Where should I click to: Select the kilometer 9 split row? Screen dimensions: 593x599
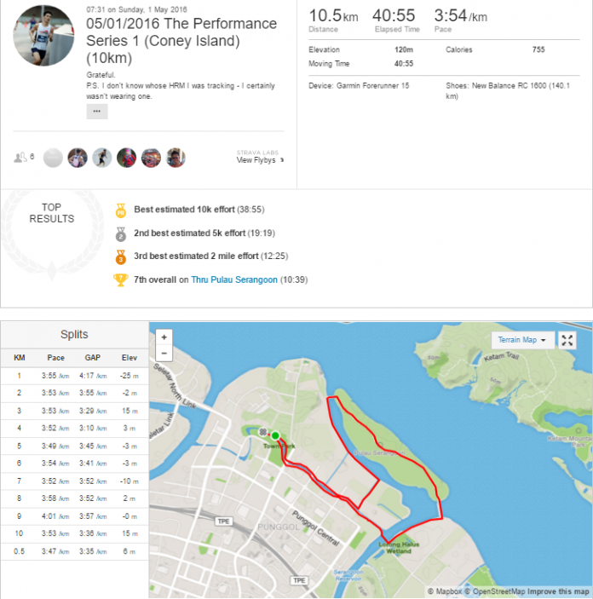74,516
